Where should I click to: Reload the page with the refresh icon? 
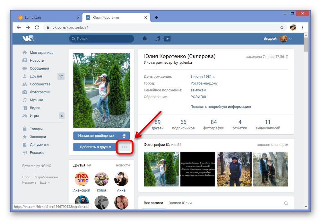point(37,27)
